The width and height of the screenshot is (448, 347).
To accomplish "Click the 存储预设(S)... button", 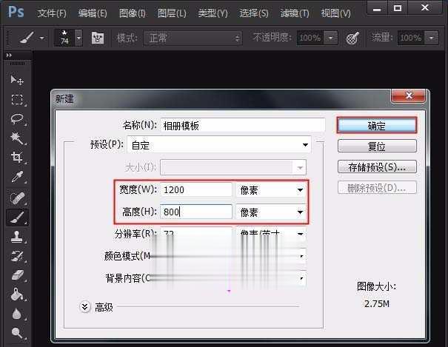I will pos(377,167).
